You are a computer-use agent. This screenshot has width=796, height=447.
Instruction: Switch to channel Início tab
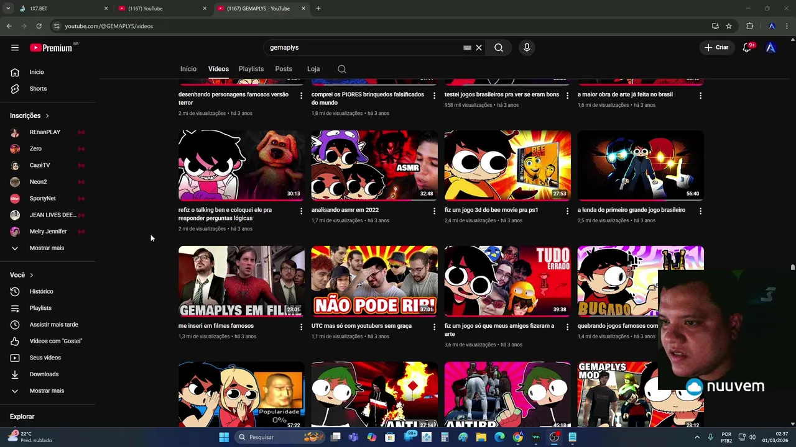click(188, 69)
